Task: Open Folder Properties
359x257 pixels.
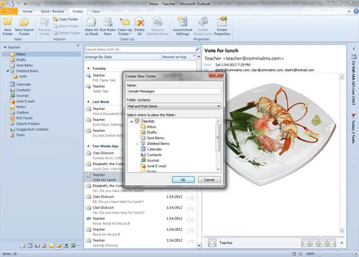Action: pyautogui.click(x=222, y=26)
